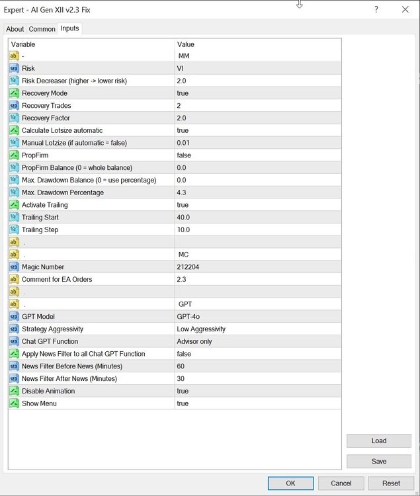Toggle the Disable Animation value
Image resolution: width=420 pixels, height=496 pixels.
point(258,391)
